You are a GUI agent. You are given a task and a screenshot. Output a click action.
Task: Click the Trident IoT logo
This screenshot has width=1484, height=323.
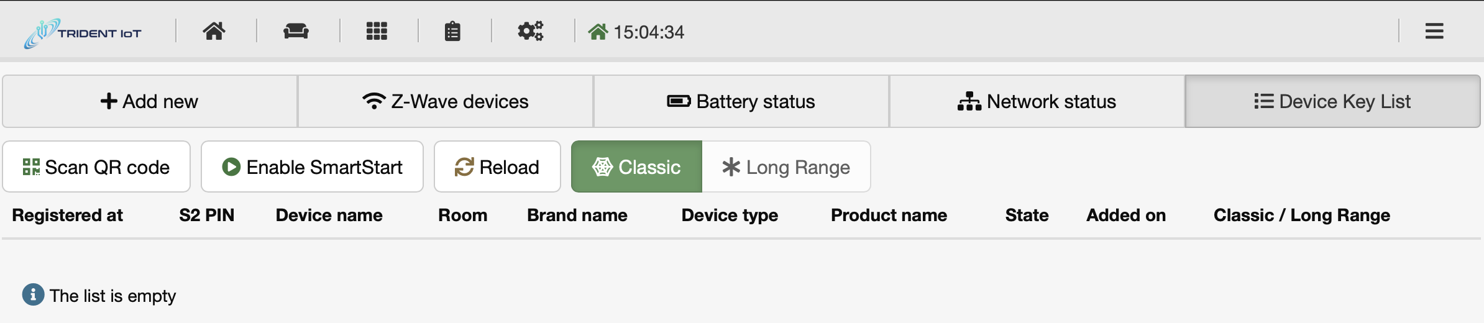pyautogui.click(x=83, y=33)
